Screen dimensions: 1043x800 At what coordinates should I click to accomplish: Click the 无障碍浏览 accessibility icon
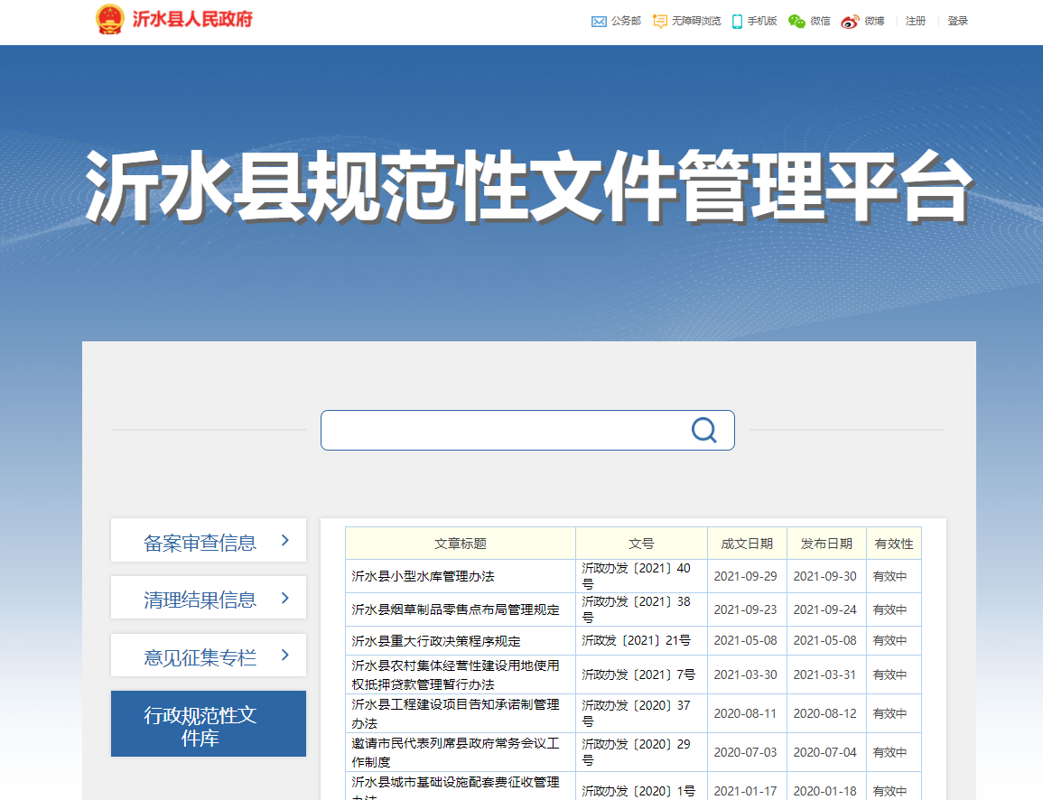(x=660, y=22)
